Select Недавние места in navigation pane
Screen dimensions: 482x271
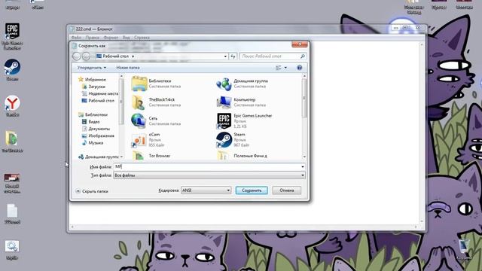tap(100, 93)
